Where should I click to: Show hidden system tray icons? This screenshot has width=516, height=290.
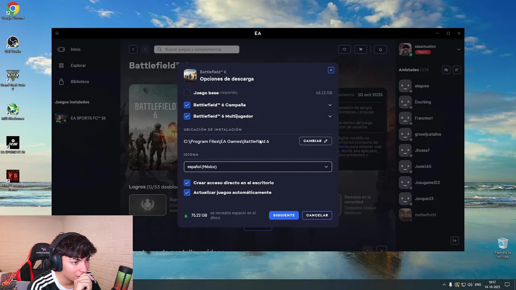coord(444,285)
